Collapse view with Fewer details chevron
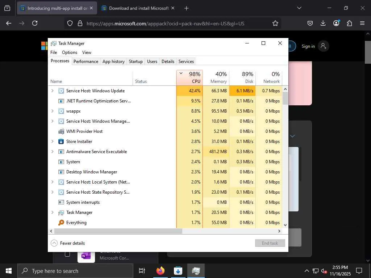The width and height of the screenshot is (371, 278). tap(54, 243)
